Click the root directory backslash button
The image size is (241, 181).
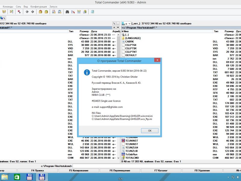[x=114, y=24]
